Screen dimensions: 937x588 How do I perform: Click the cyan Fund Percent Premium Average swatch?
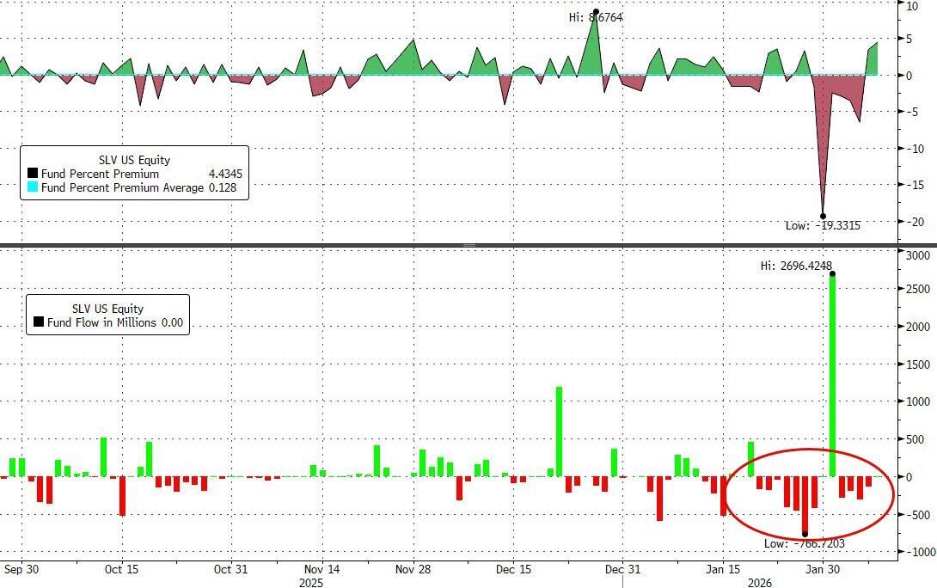[x=33, y=187]
